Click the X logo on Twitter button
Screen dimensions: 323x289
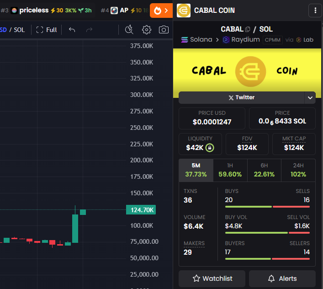(231, 98)
